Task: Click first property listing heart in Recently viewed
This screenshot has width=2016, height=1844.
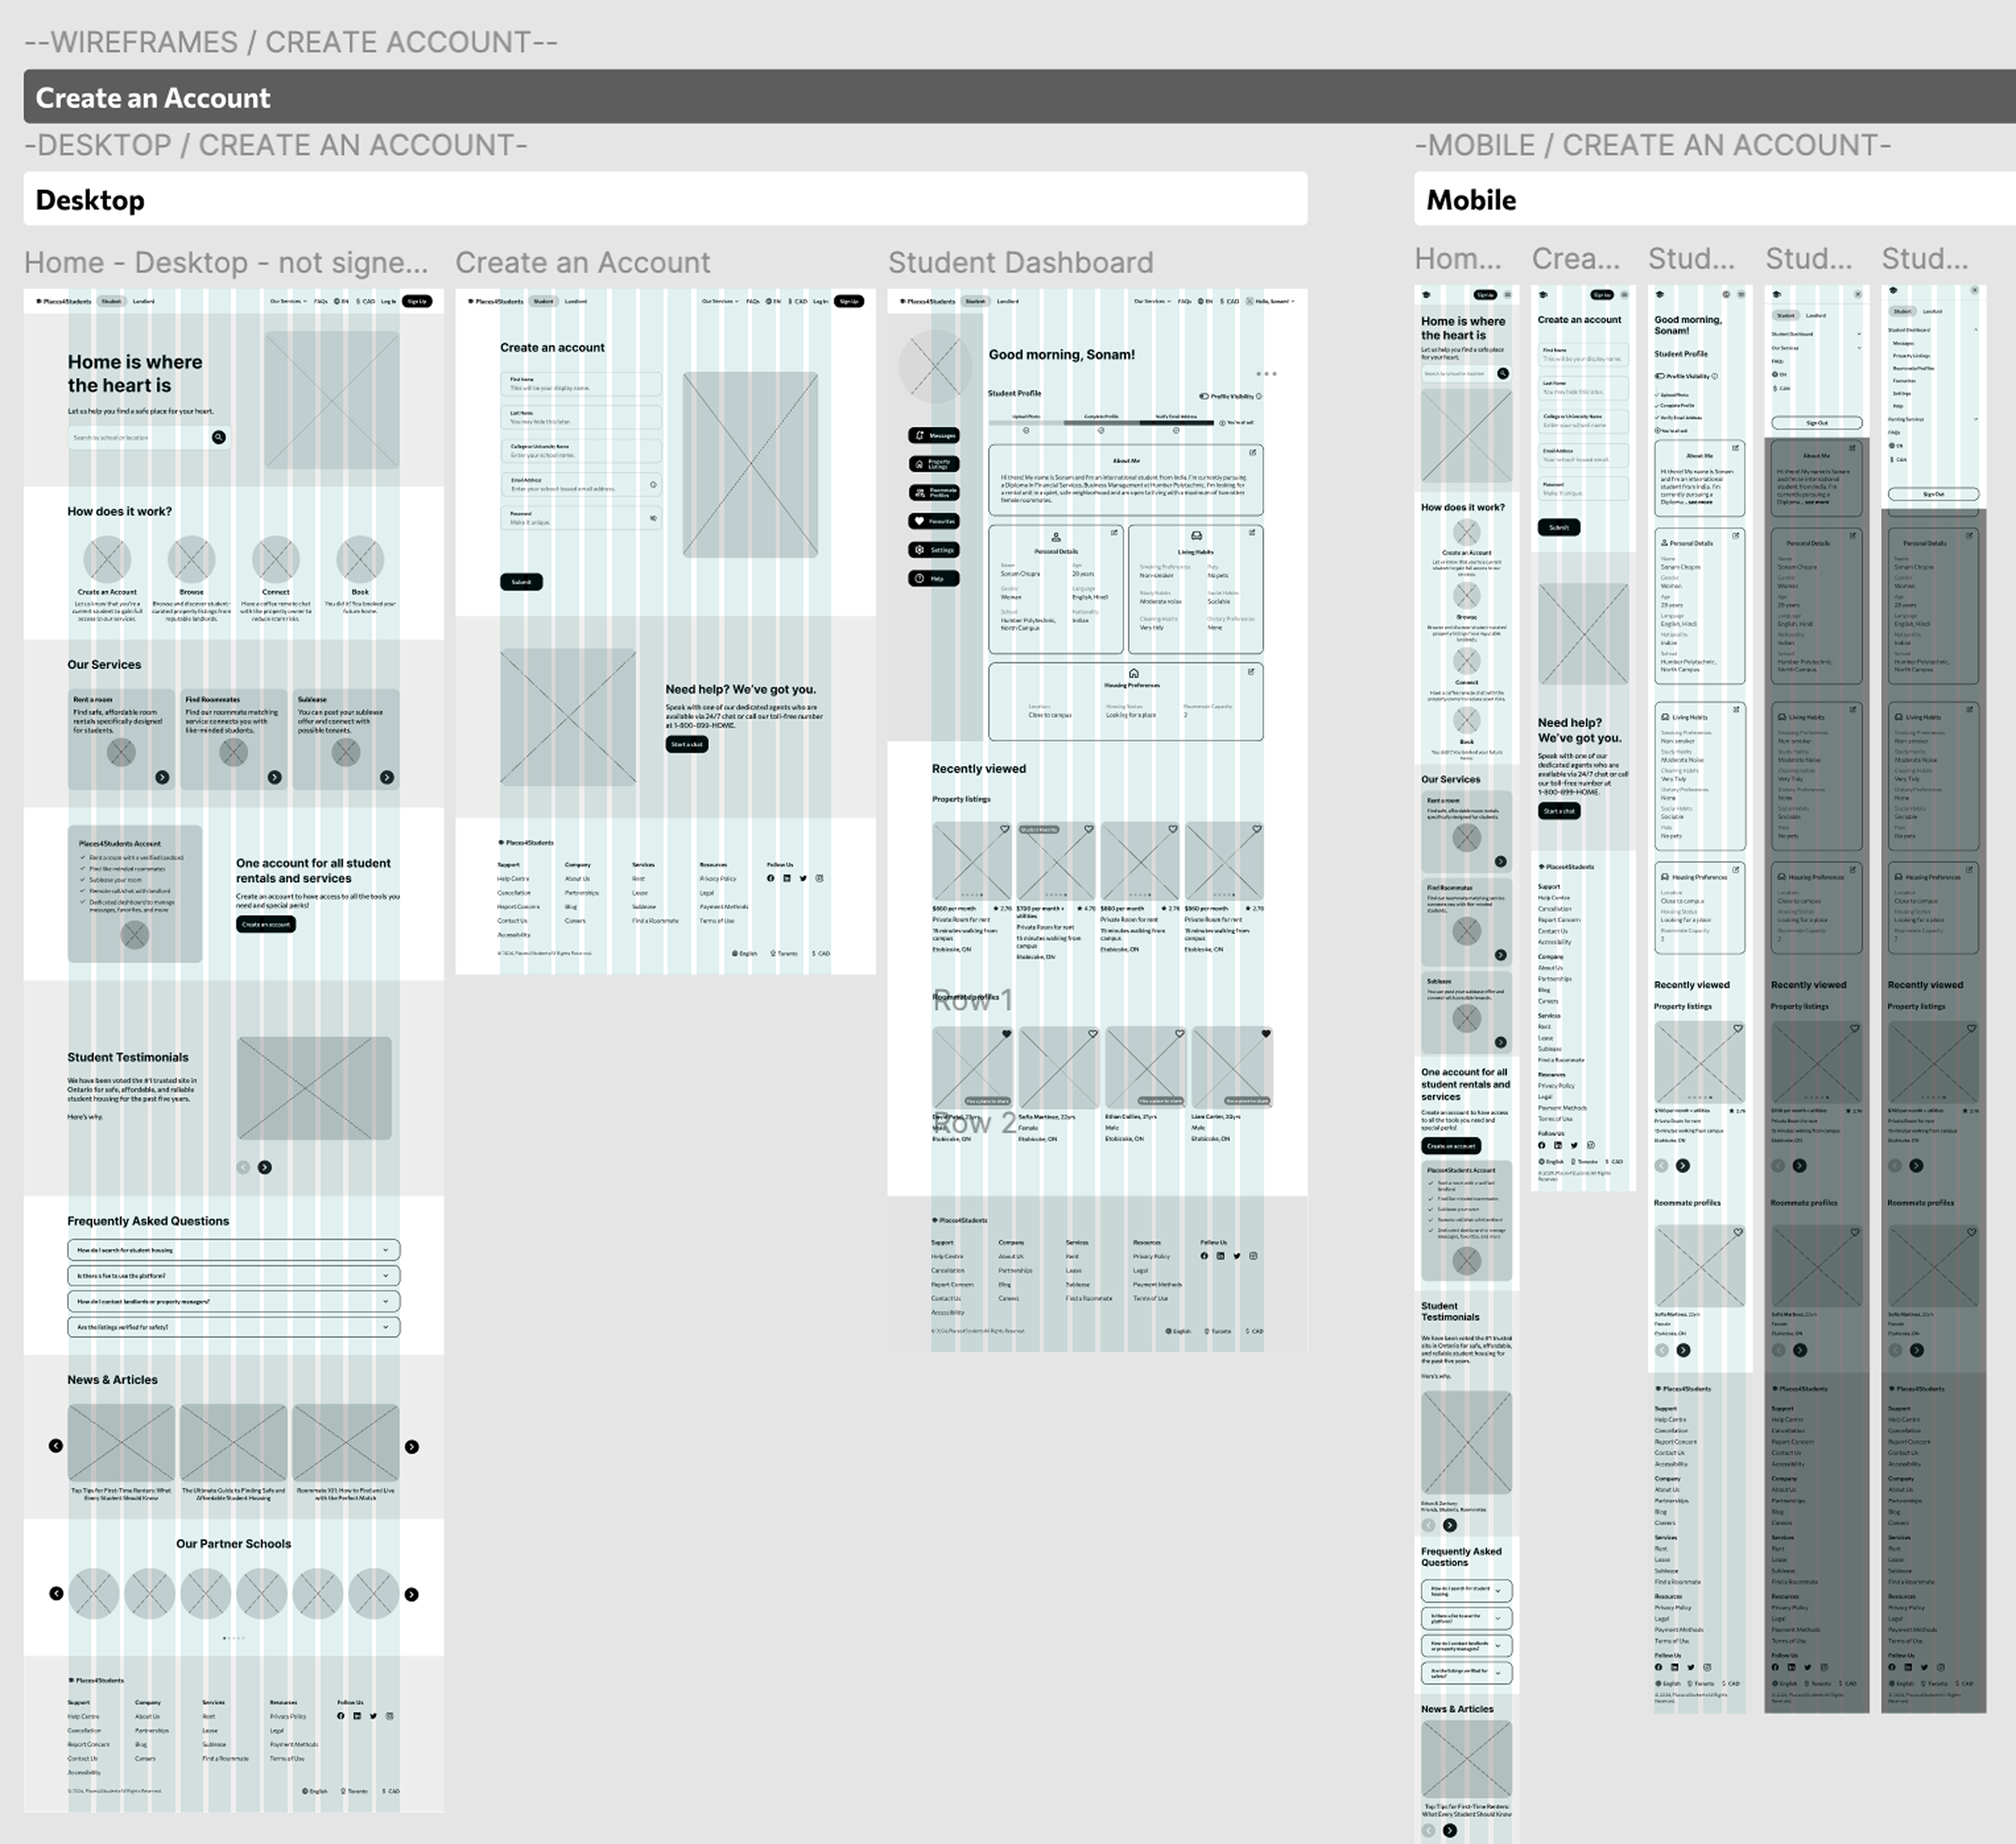Action: pyautogui.click(x=1004, y=829)
